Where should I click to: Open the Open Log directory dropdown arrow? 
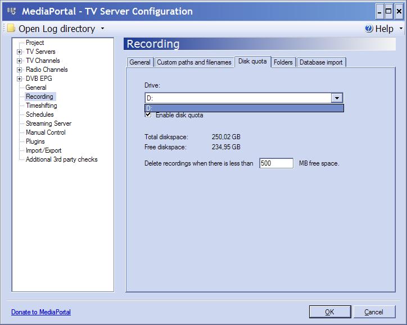102,29
